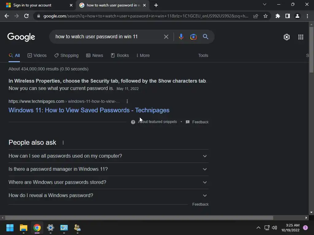Go back using browser back arrow
The image size is (314, 235).
[x=7, y=16]
